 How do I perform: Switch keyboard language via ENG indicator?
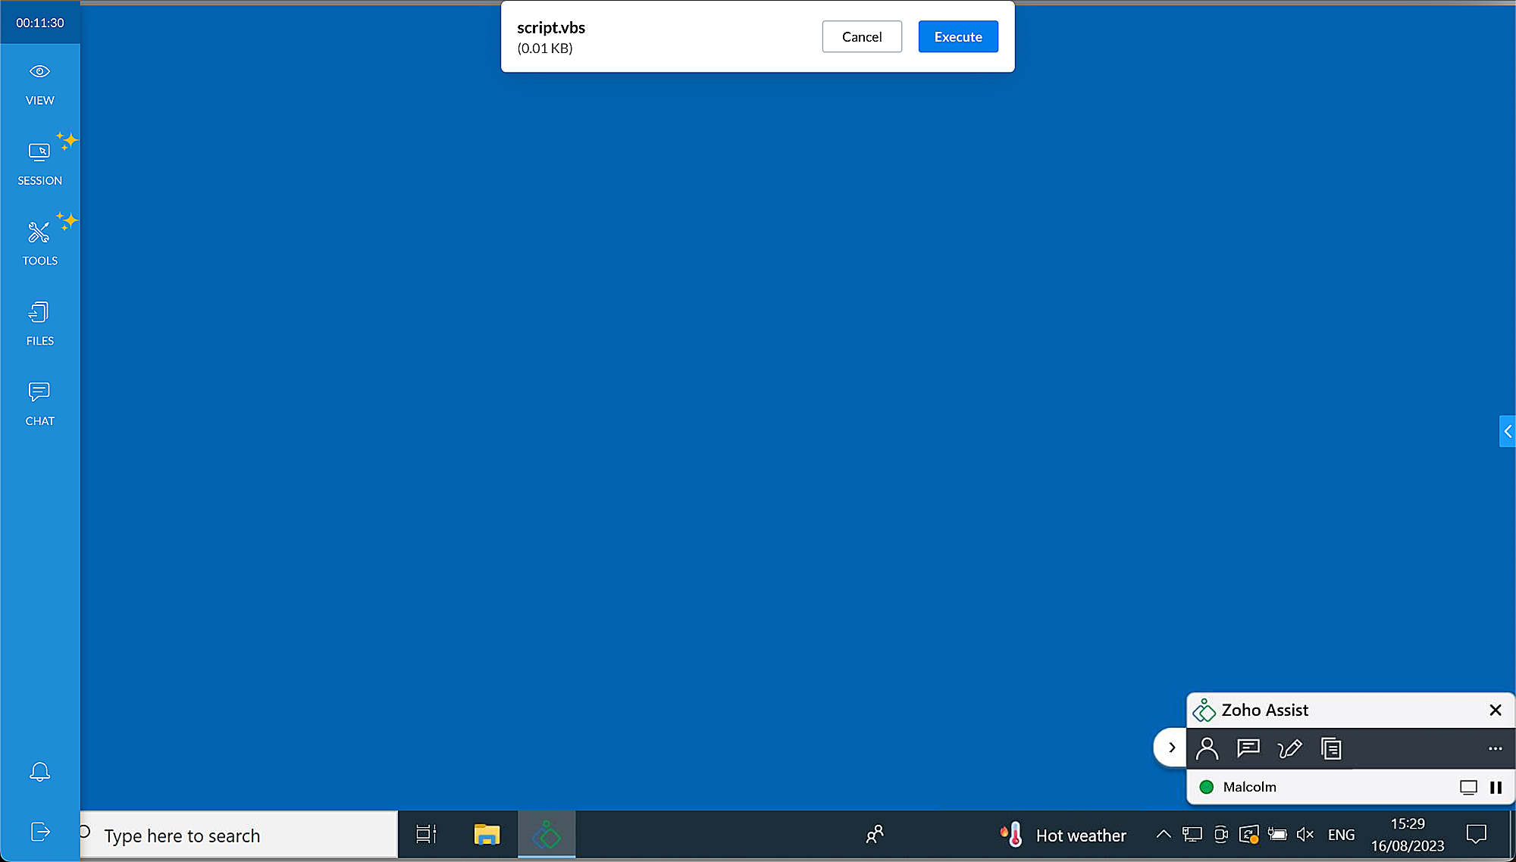pyautogui.click(x=1341, y=834)
